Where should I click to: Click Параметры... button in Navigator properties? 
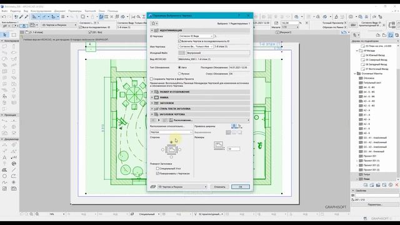[x=375, y=204]
